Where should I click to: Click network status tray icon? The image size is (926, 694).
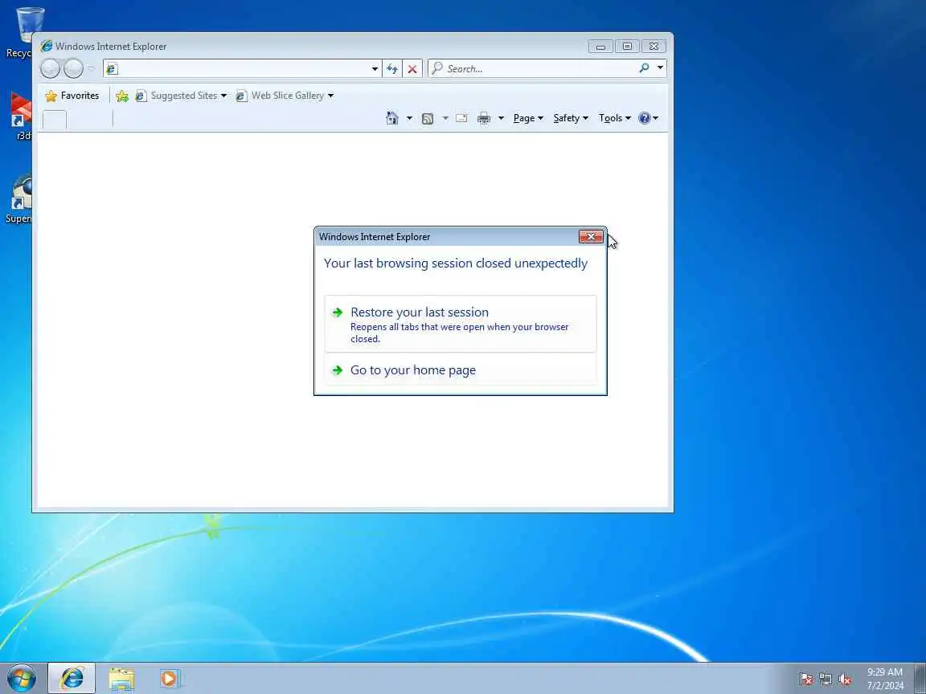tap(826, 680)
